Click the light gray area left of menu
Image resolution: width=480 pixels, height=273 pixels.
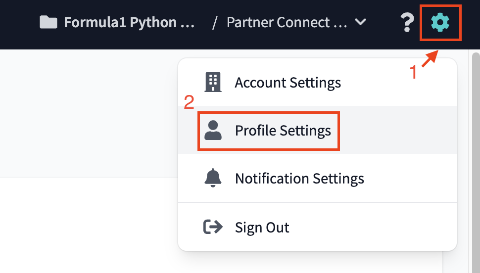89,114
